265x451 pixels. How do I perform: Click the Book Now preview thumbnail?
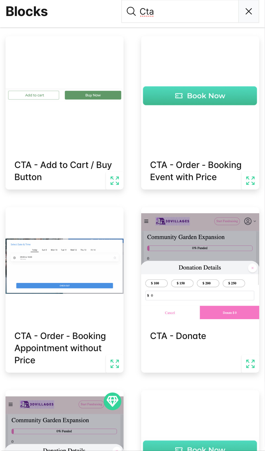point(200,96)
